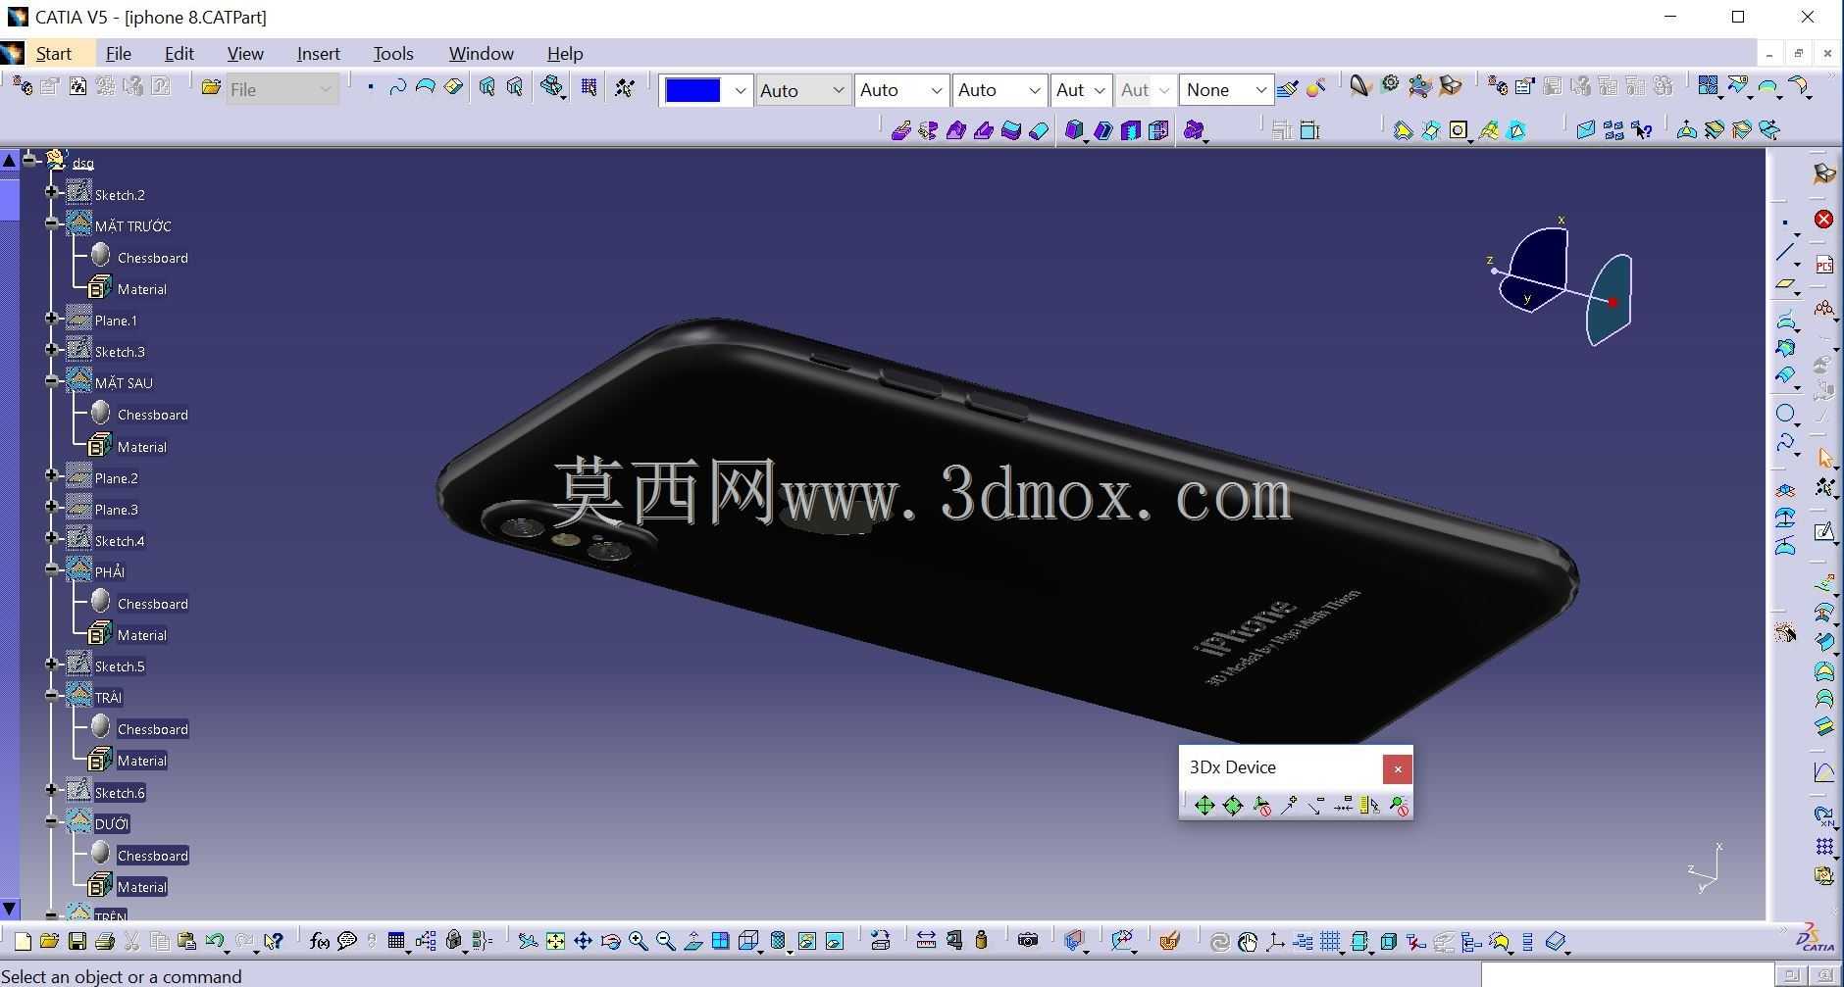Click the Circle tool in right toolbar

(1785, 413)
